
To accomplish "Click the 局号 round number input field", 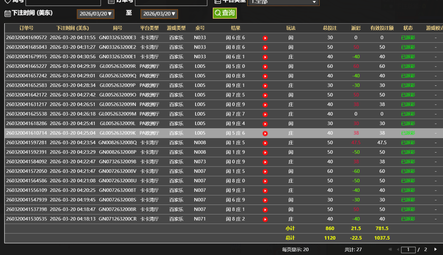I will pos(63,2).
